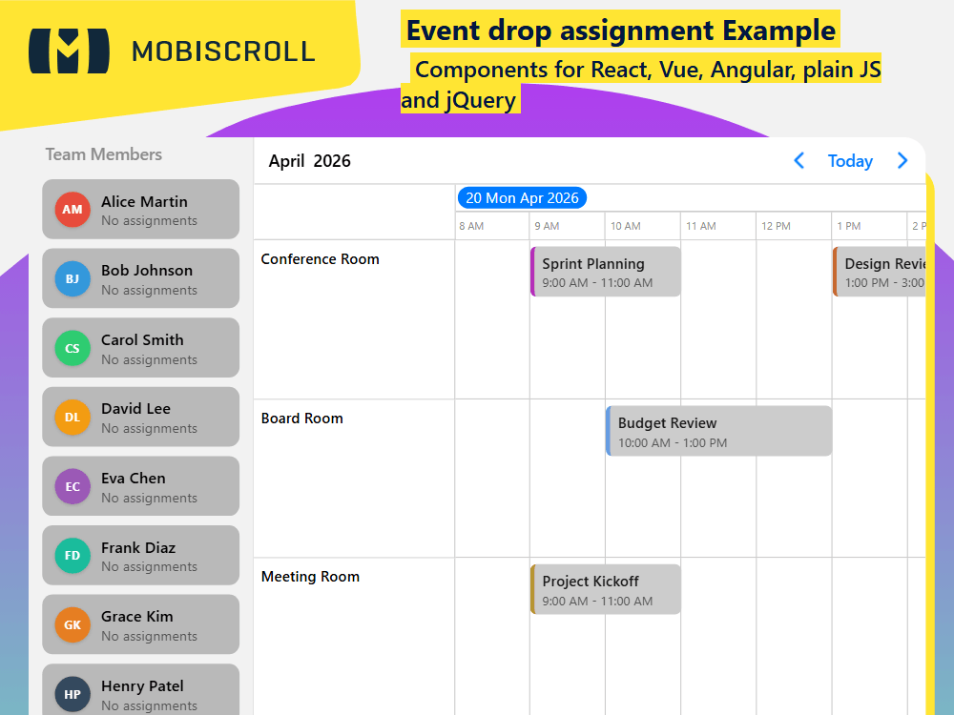Select Alice Martin's AM avatar icon
Image resolution: width=954 pixels, height=715 pixels.
72,209
